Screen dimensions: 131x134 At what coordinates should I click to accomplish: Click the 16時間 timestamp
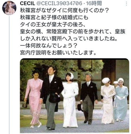point(94,4)
